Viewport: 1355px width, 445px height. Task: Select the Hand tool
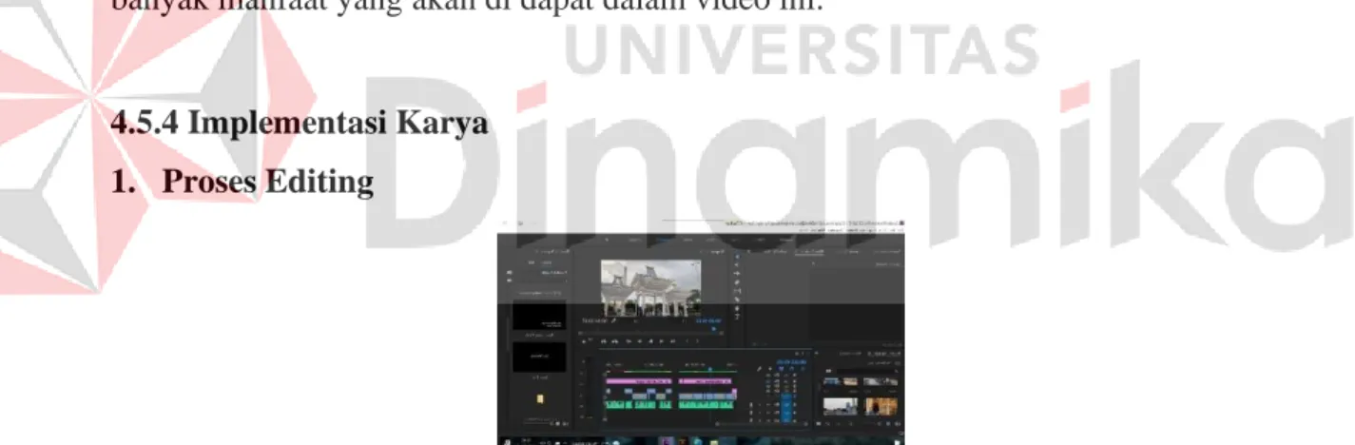pyautogui.click(x=737, y=308)
